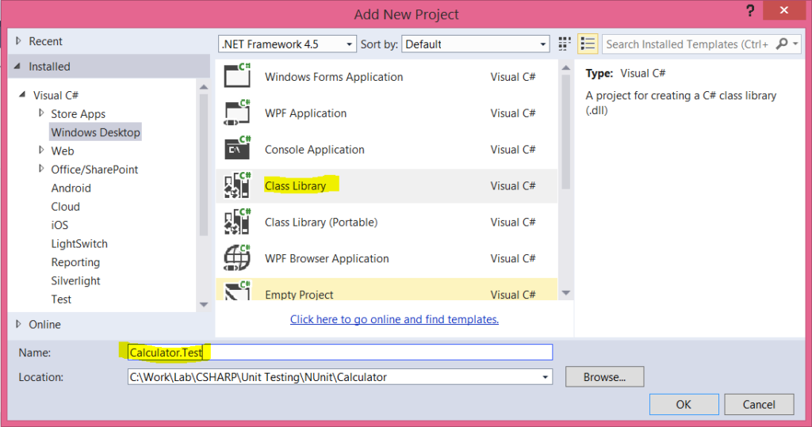Viewport: 812px width, 427px height.
Task: Select the Class Library (Portable) icon
Action: (x=237, y=222)
